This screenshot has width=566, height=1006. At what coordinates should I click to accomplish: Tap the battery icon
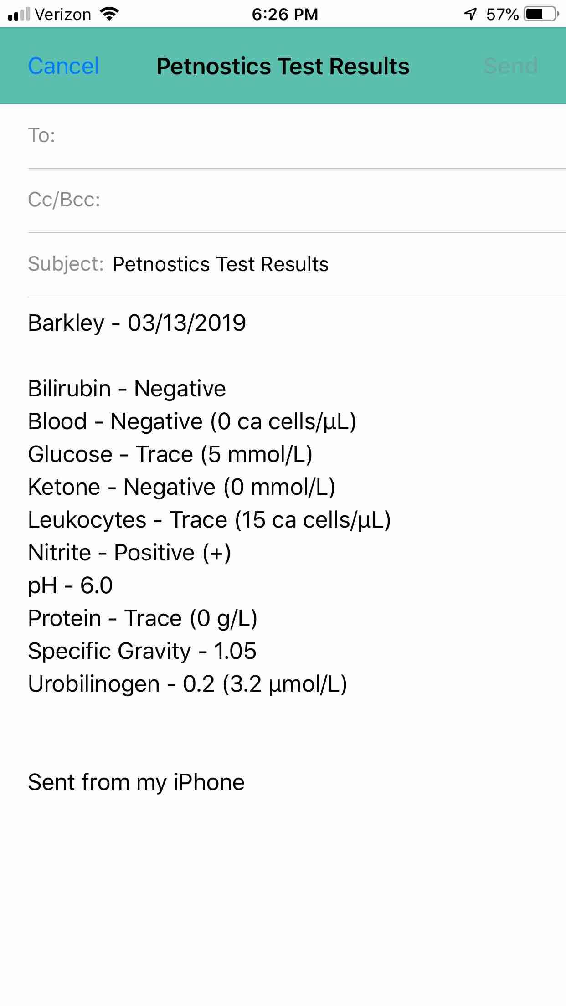541,15
